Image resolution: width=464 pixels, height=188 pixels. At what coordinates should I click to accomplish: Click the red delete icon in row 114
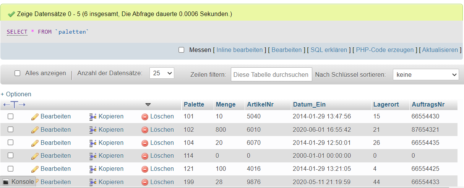tap(145, 156)
